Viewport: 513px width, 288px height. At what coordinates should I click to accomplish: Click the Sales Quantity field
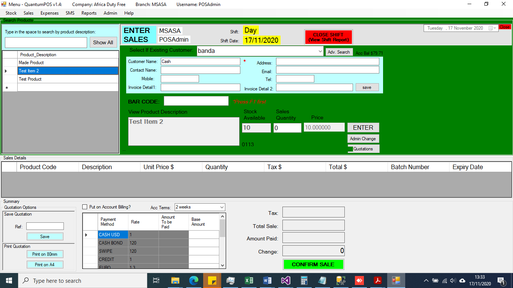pos(287,128)
